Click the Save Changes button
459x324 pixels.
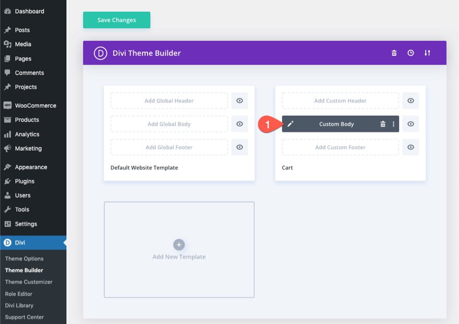(116, 20)
